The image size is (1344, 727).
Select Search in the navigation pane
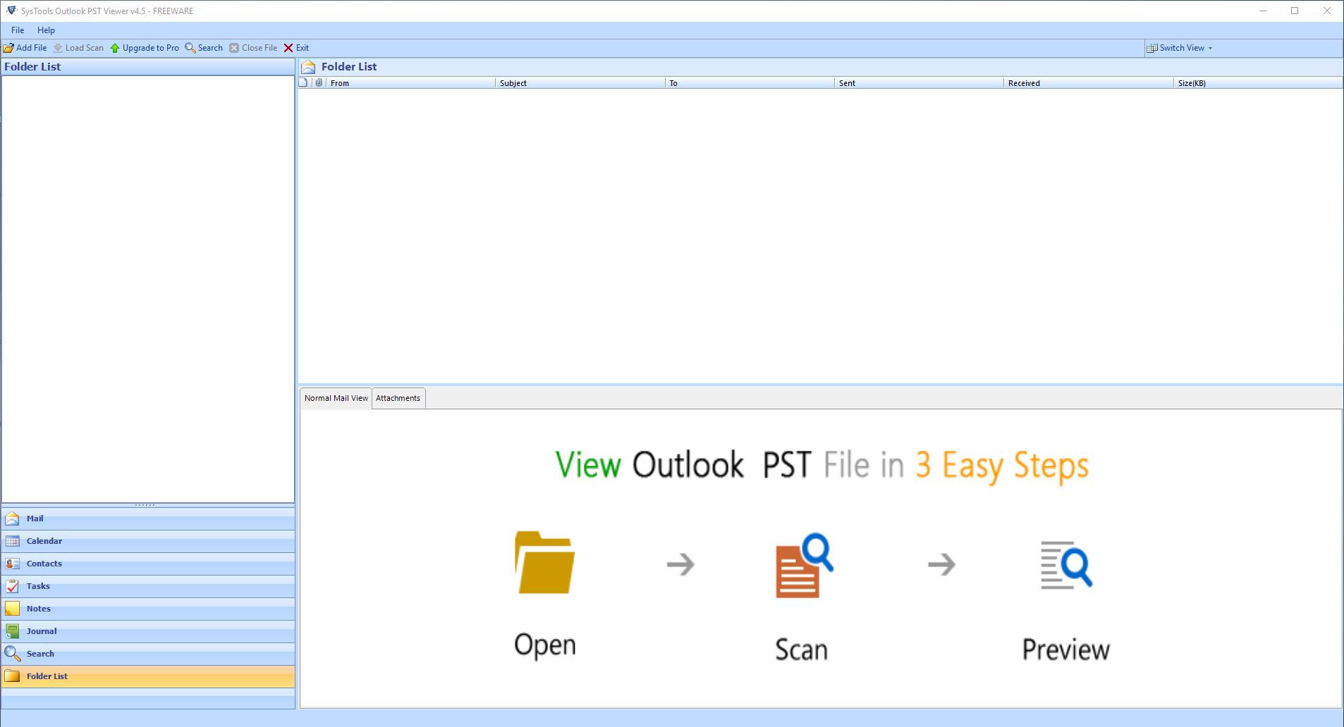pyautogui.click(x=148, y=654)
